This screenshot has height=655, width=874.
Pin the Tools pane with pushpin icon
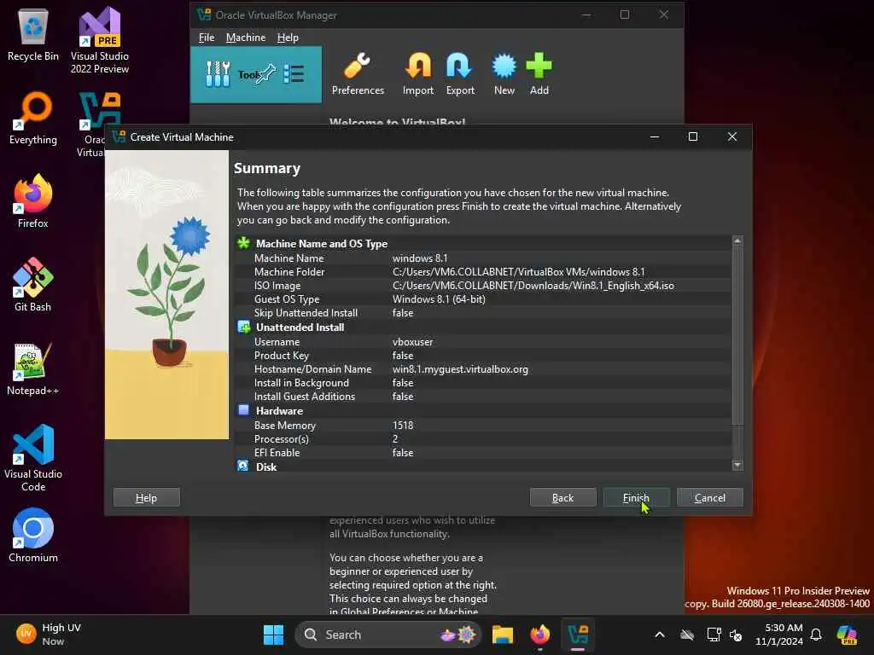[267, 73]
